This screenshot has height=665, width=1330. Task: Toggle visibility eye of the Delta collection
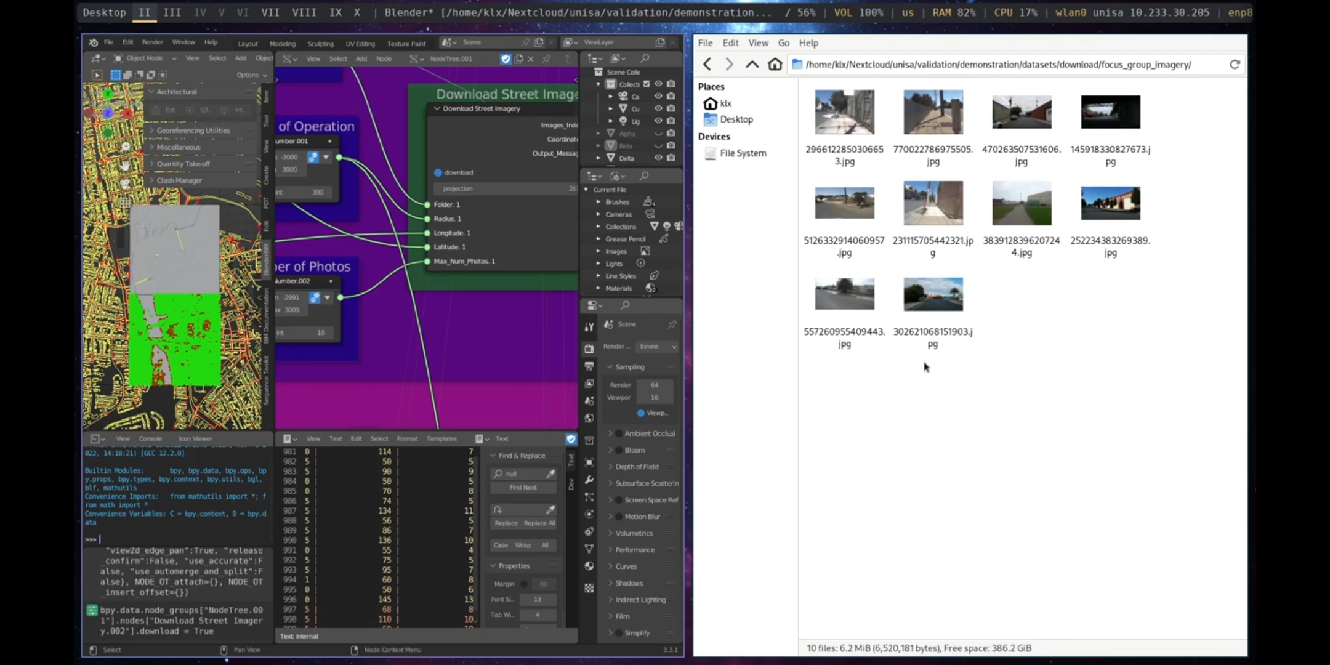click(x=658, y=158)
